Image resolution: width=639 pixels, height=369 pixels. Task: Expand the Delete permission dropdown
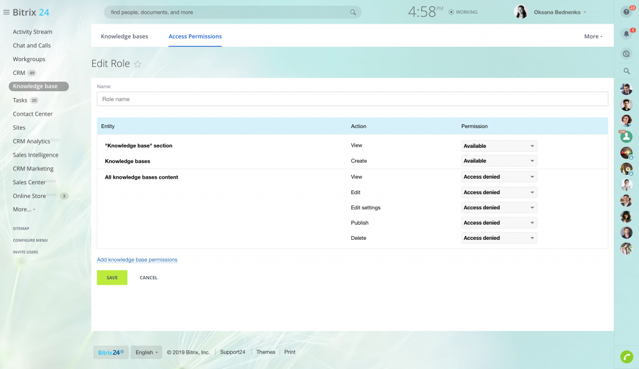tap(499, 238)
